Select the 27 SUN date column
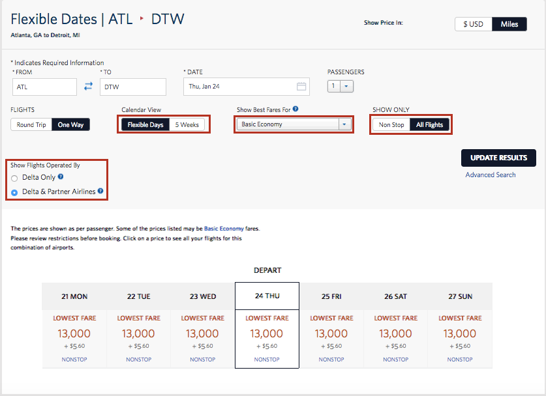The image size is (546, 396). click(x=460, y=296)
